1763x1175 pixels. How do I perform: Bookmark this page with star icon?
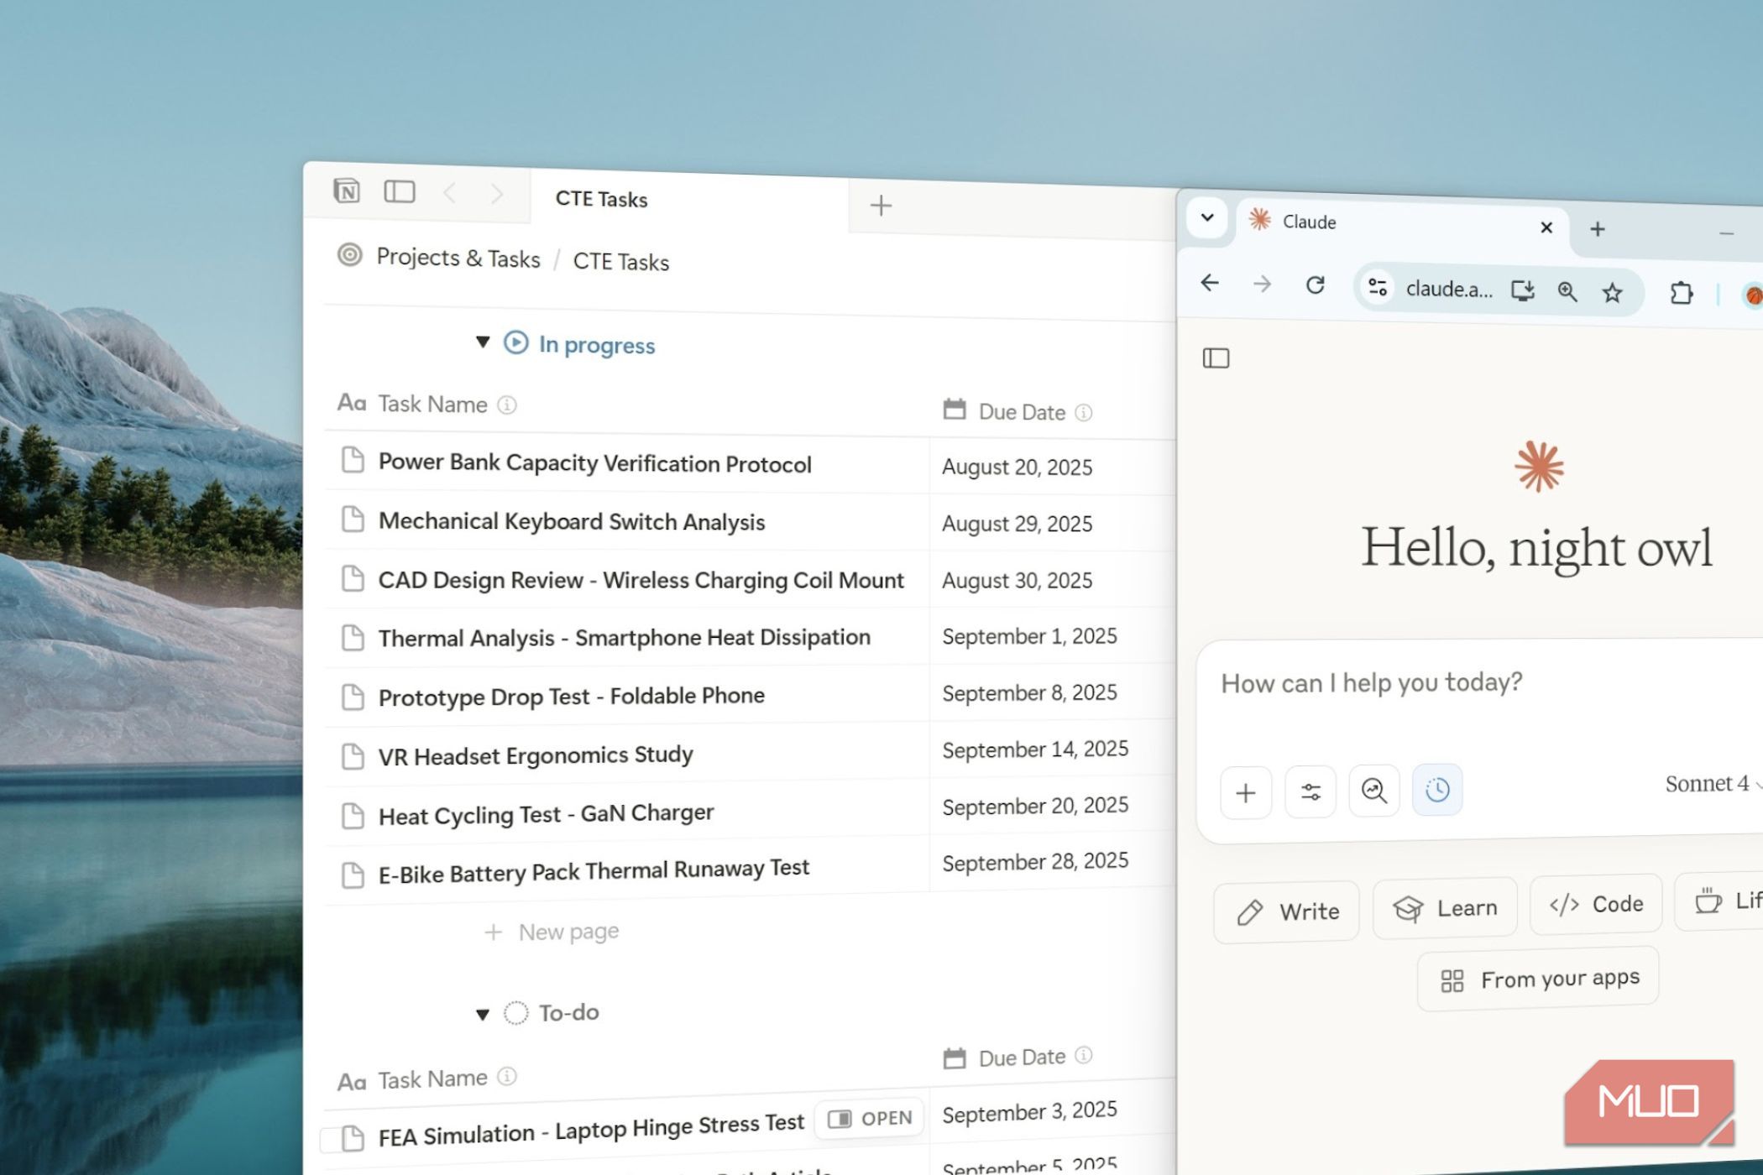(x=1612, y=292)
